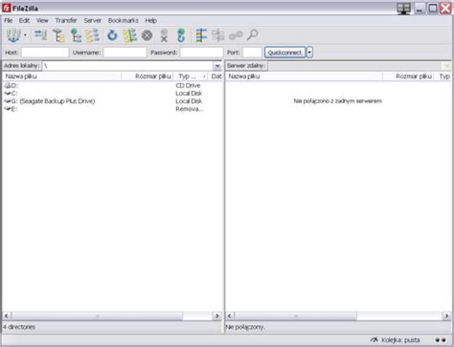Expand the Adres lokalny path dropdown
Image resolution: width=454 pixels, height=347 pixels.
click(x=217, y=66)
